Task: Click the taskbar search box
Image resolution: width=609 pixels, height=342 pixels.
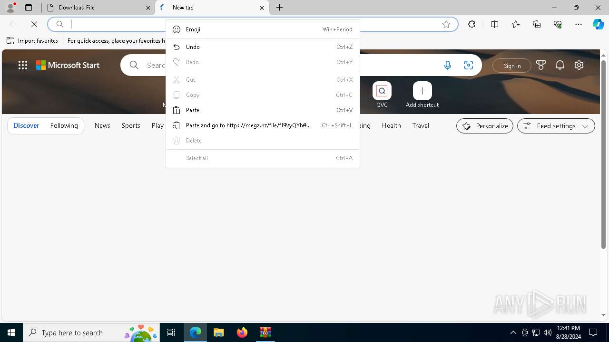Action: point(91,332)
